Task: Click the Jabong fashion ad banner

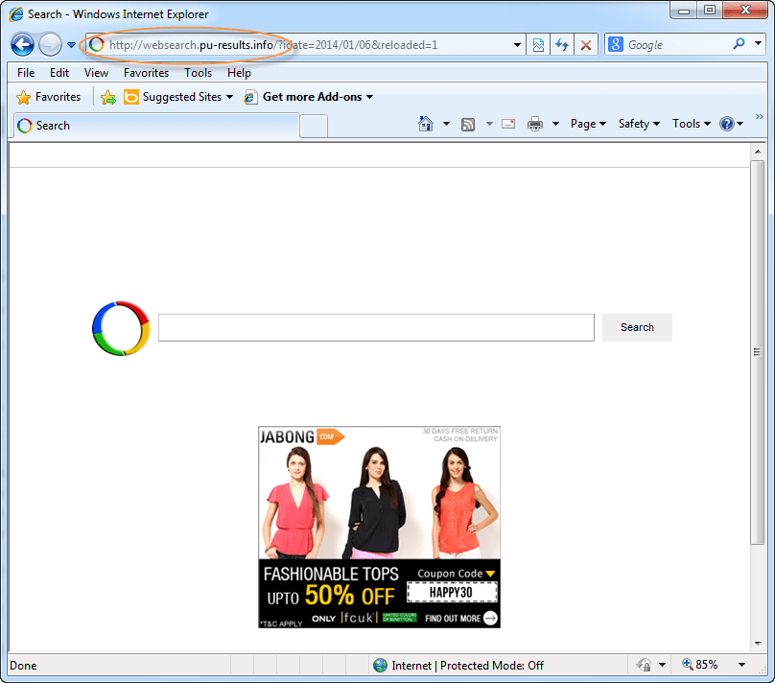Action: click(379, 527)
